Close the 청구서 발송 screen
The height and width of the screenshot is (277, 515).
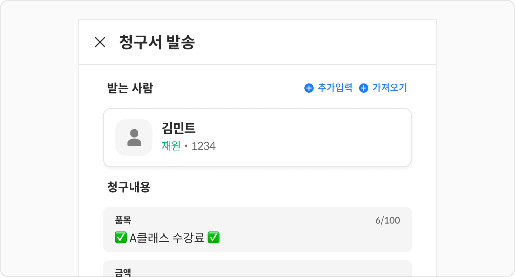(100, 42)
